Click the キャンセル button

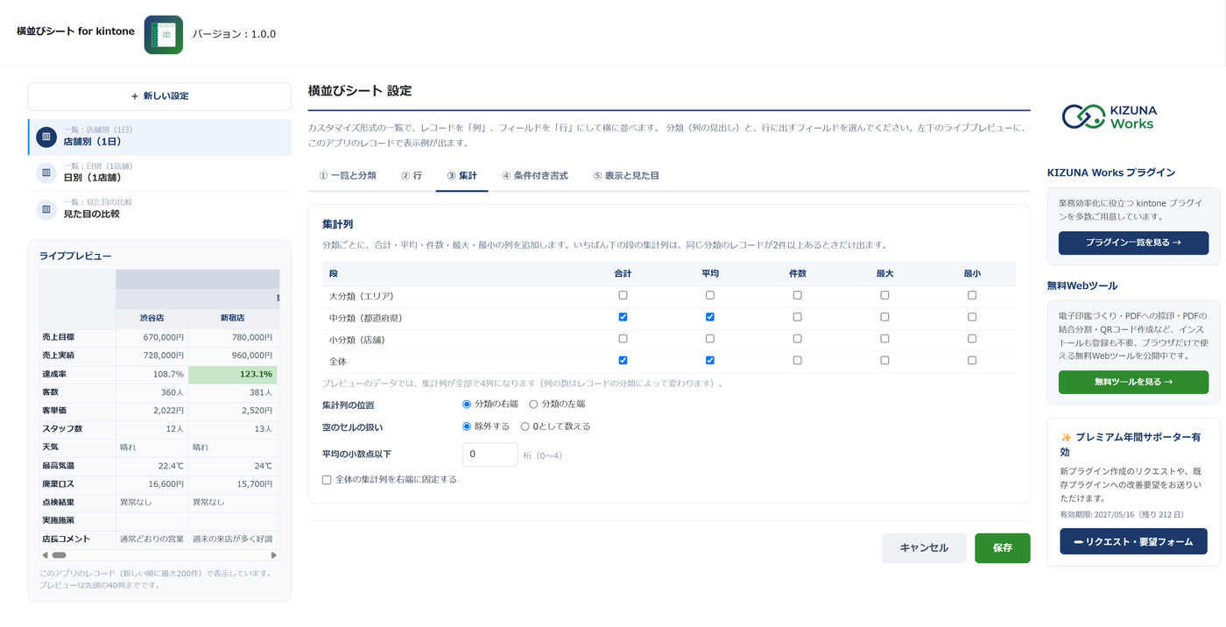924,548
